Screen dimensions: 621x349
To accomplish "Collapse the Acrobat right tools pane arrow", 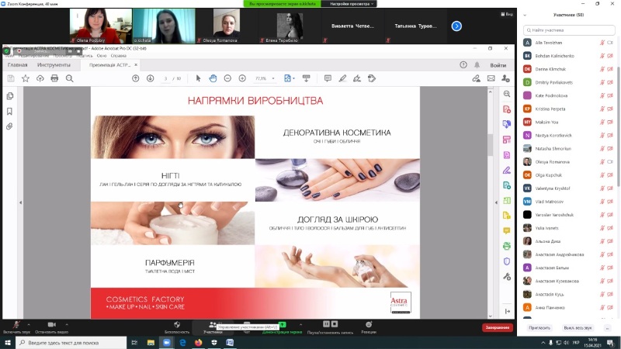I will [x=496, y=202].
